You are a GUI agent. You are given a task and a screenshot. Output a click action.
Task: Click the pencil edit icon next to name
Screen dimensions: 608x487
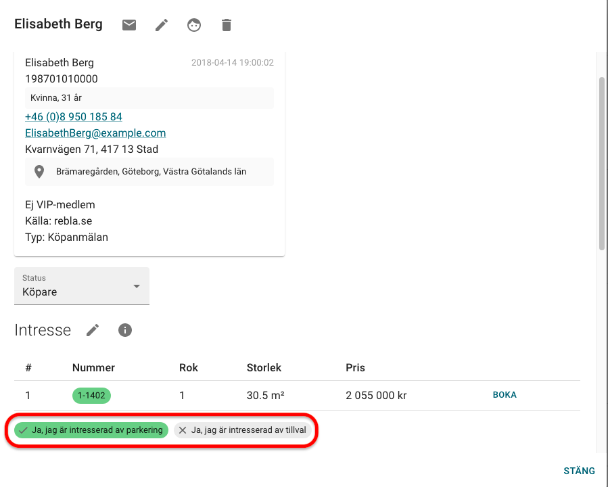click(162, 25)
